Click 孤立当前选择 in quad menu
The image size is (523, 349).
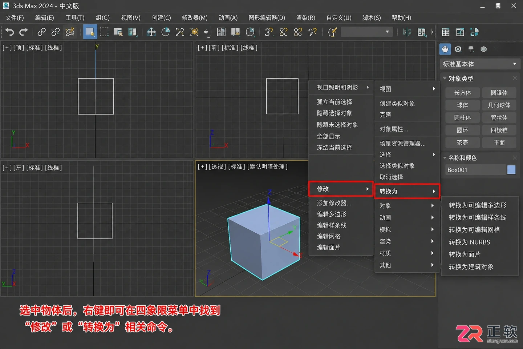click(x=335, y=102)
